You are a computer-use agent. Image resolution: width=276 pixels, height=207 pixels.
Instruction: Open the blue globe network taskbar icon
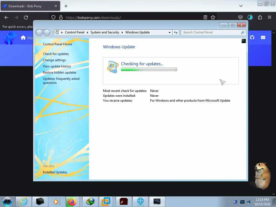(x=140, y=202)
